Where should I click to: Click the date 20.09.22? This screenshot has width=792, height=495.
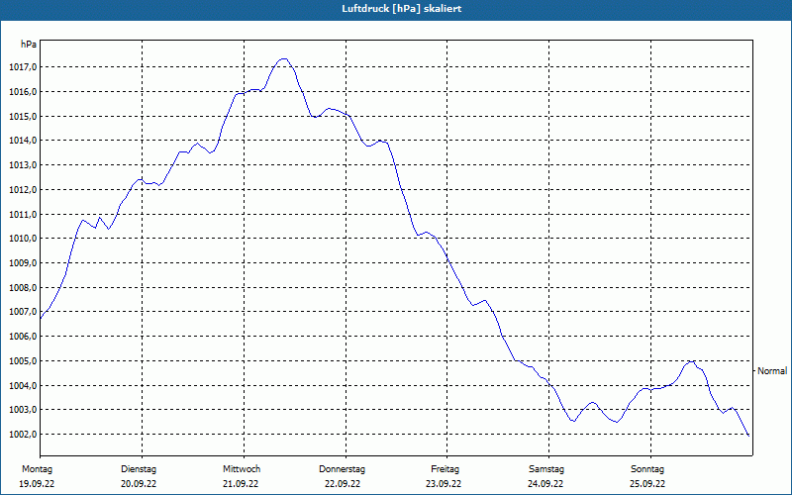(139, 484)
